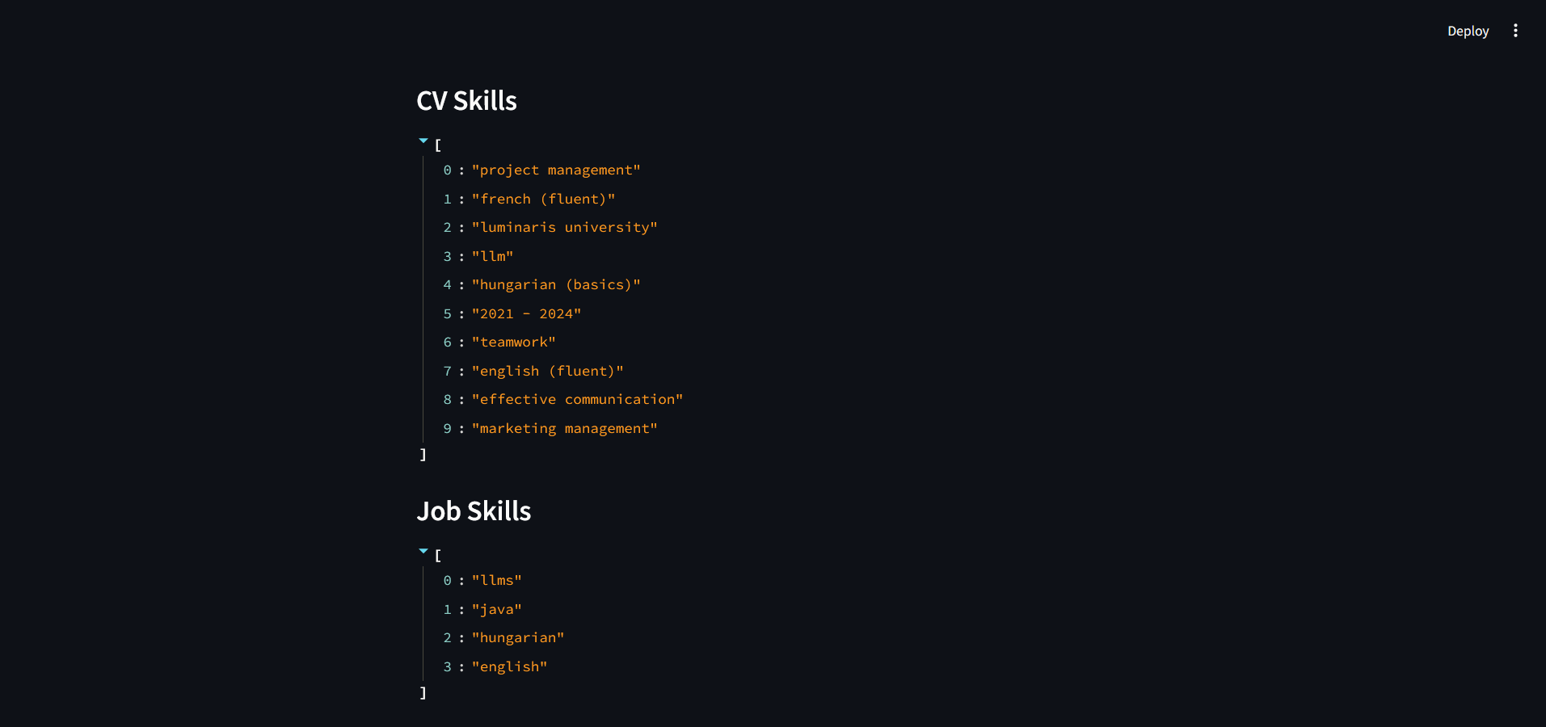Open the Streamlit options menu (three dots)
This screenshot has height=727, width=1546.
coord(1515,31)
